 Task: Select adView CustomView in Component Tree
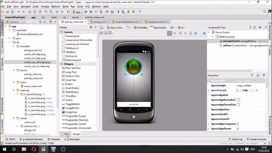click(x=244, y=45)
